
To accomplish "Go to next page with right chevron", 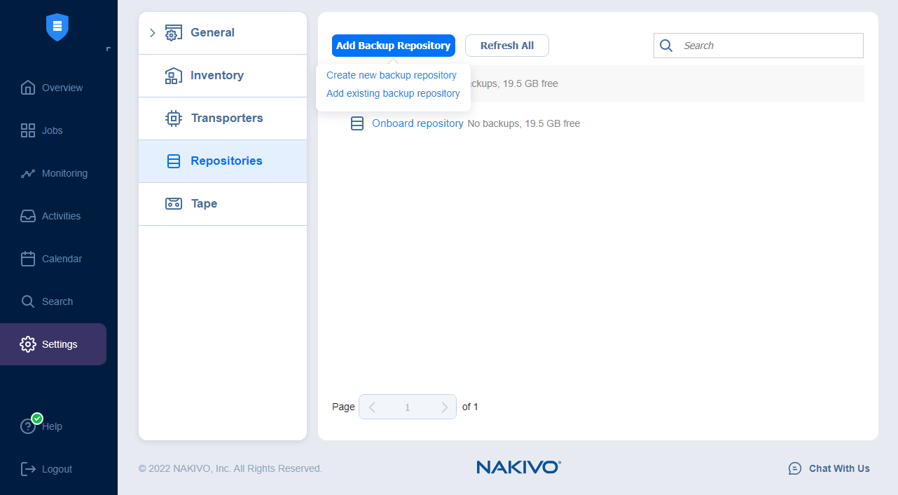I will [x=443, y=407].
